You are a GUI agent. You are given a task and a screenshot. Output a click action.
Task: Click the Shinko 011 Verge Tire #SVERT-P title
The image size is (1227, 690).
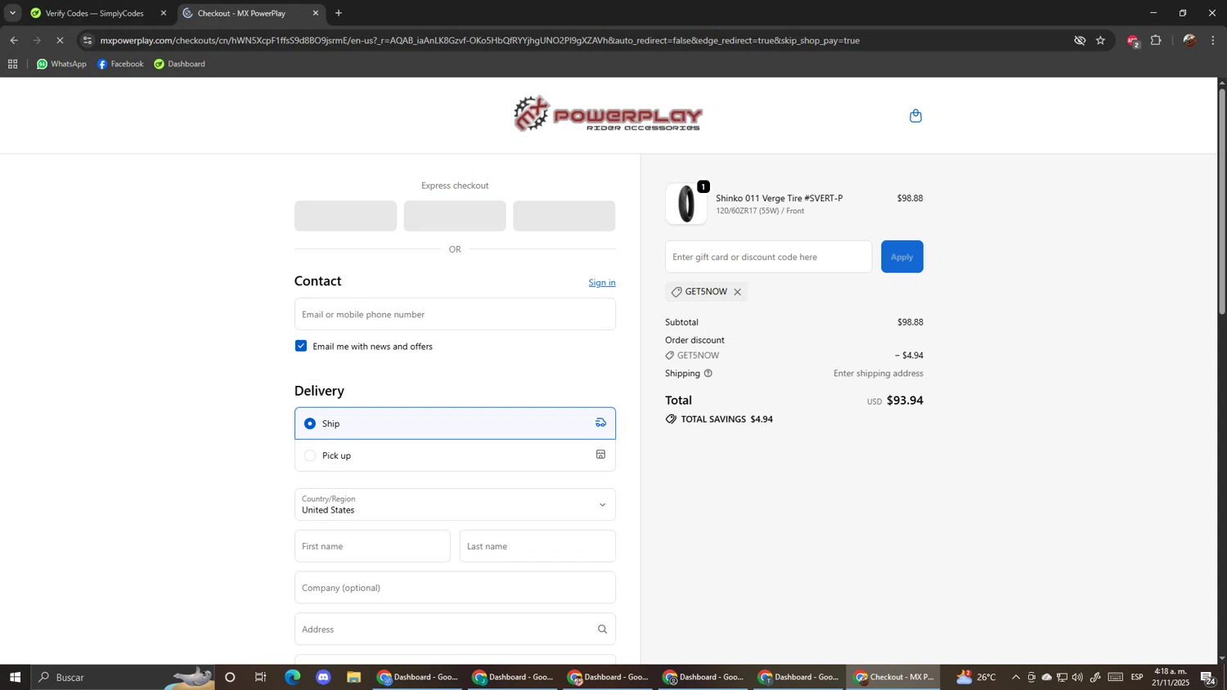(779, 198)
